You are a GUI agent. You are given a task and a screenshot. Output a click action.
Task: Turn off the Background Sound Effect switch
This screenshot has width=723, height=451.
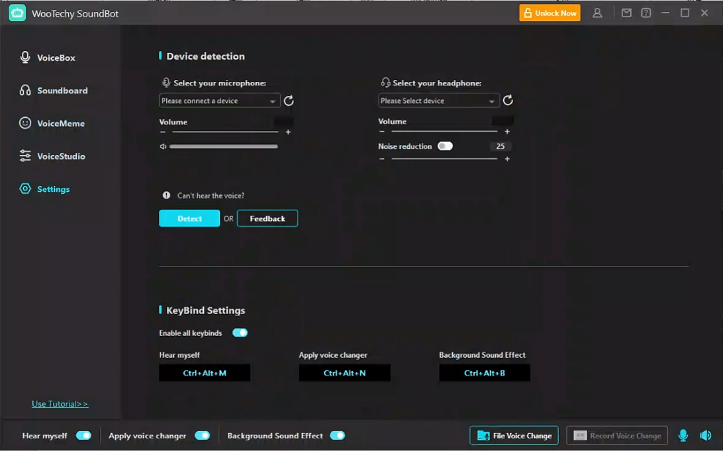pos(337,435)
